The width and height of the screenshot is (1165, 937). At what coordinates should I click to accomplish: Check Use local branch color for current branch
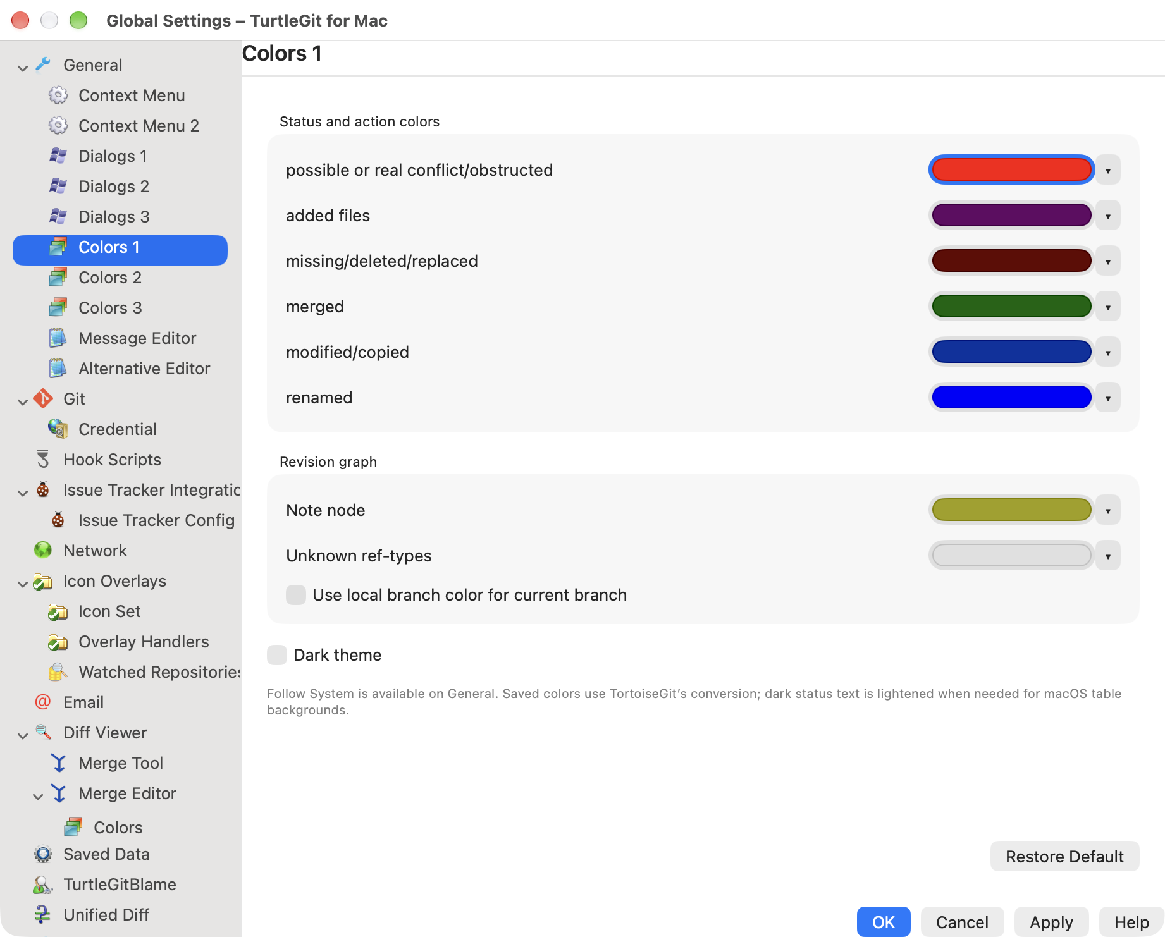pyautogui.click(x=296, y=595)
